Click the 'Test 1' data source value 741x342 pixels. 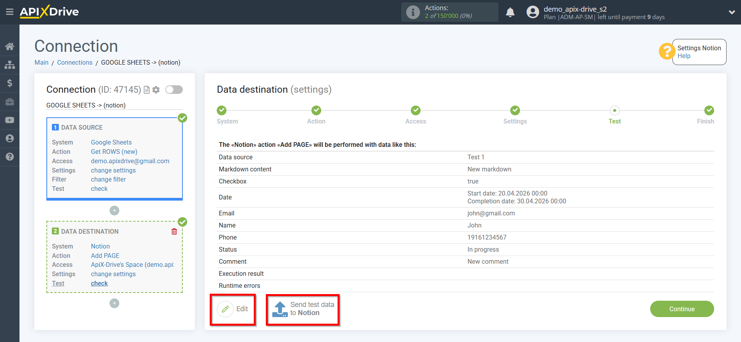pos(476,157)
